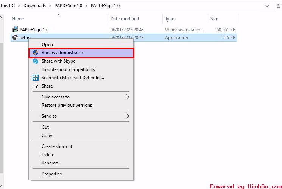Screen dimensions: 282x189
Task: Choose Create shortcut
Action: point(81,146)
